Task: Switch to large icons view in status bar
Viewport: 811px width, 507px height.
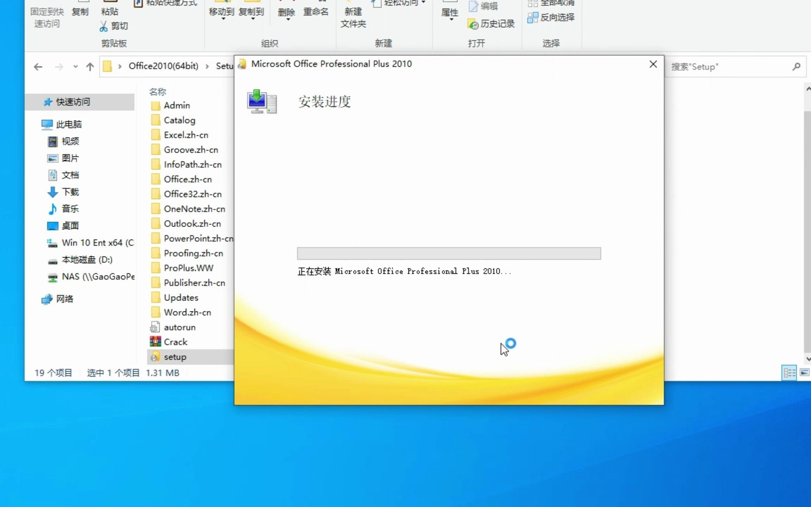Action: click(804, 373)
